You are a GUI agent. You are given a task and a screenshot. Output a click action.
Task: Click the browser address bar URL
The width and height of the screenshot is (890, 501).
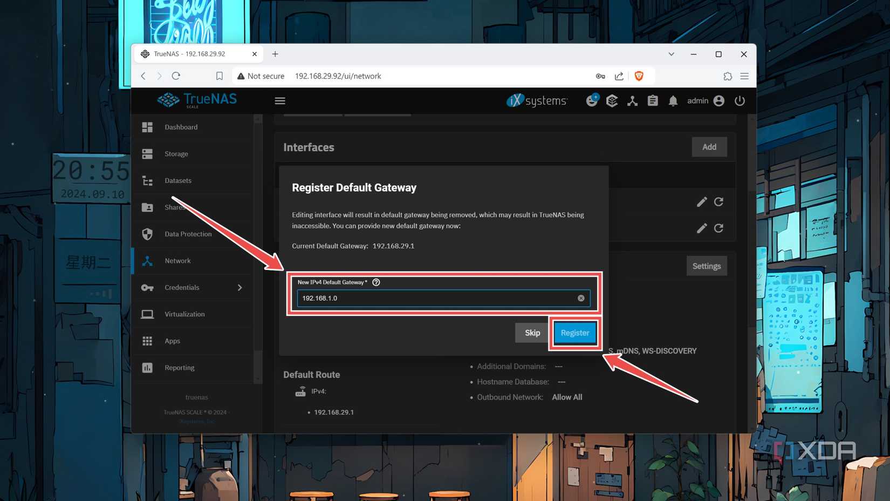(338, 76)
